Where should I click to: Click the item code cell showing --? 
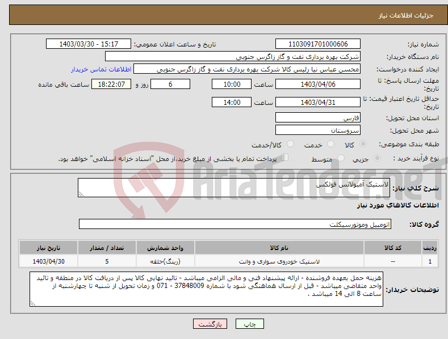(393, 261)
